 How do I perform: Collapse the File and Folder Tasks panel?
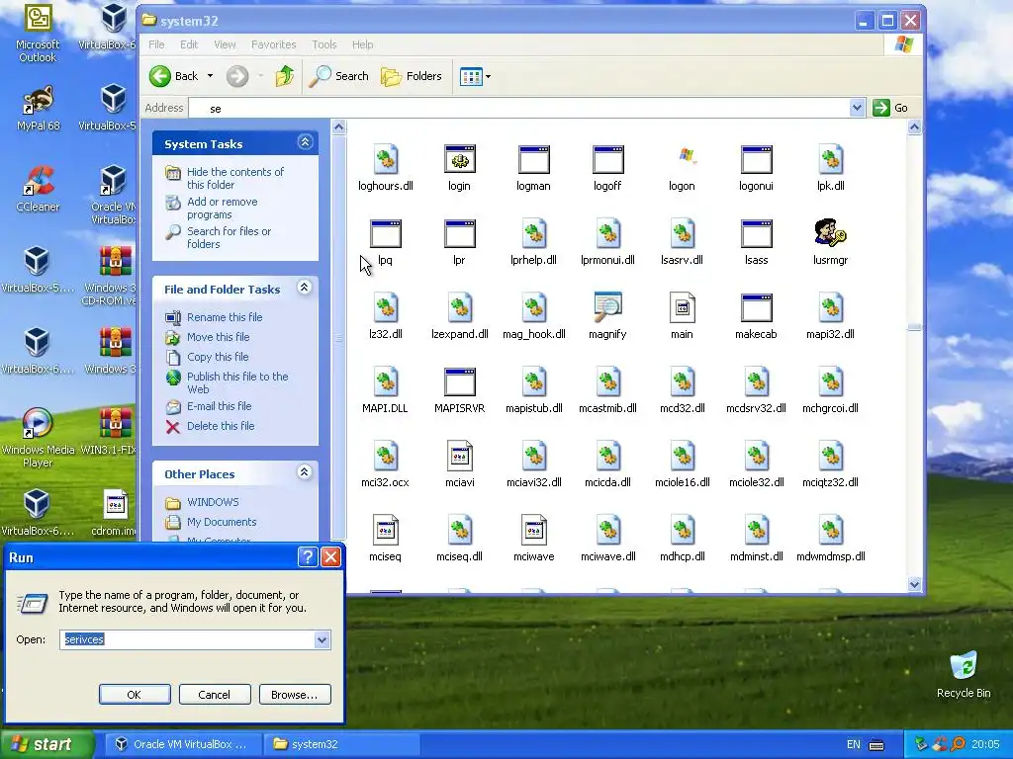[305, 288]
